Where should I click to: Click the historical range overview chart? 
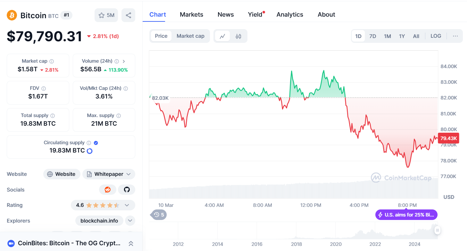294,231
